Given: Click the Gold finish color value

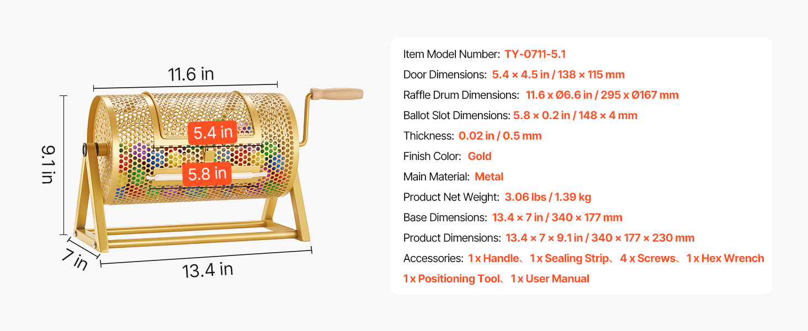Looking at the screenshot, I should pyautogui.click(x=480, y=156).
